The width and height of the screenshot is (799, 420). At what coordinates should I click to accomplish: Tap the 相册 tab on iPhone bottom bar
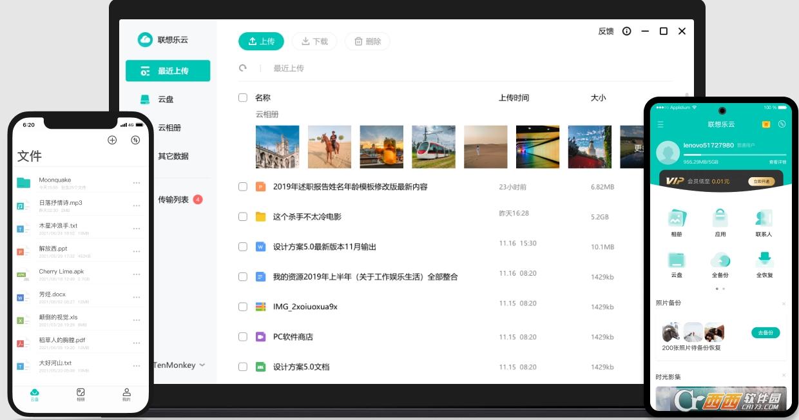point(81,395)
